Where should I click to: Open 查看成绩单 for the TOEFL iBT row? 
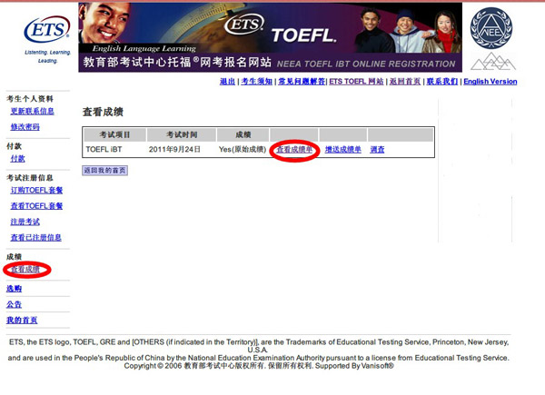tap(294, 150)
